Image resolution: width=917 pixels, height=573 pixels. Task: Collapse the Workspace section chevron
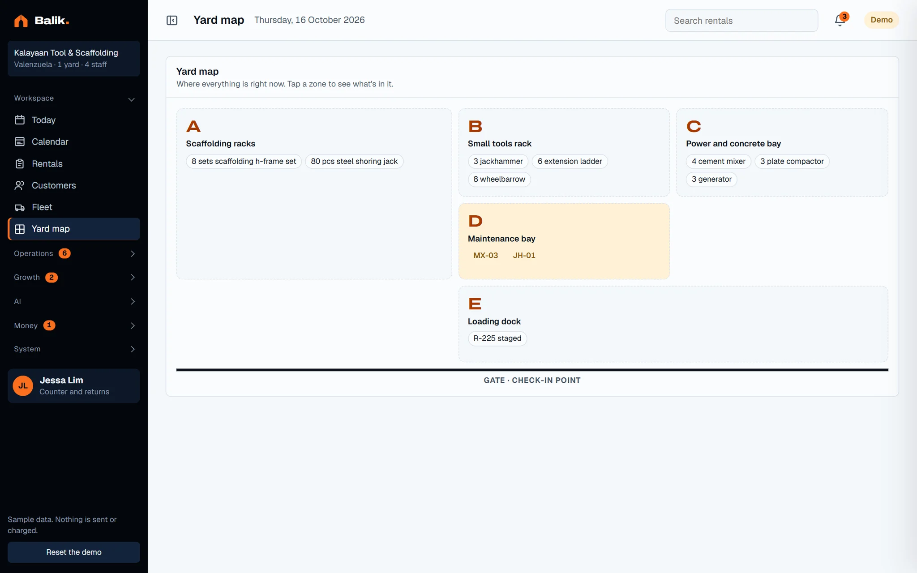click(x=132, y=99)
